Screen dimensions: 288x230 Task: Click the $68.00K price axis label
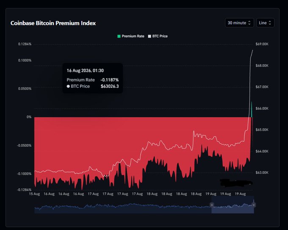pyautogui.click(x=262, y=65)
